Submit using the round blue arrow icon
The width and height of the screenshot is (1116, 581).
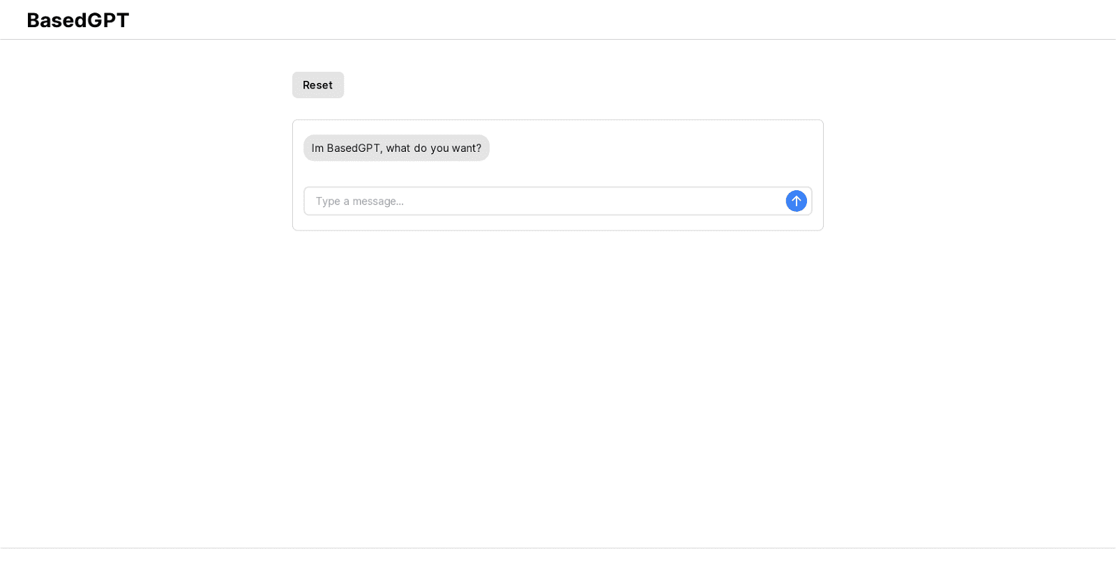tap(796, 201)
